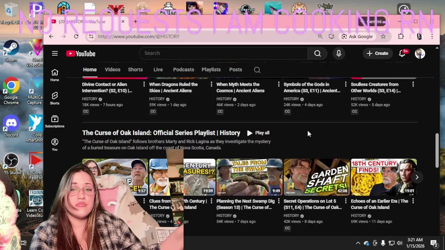445x250 pixels.
Task: Open the Divine Contact or Alien Intervention video title
Action: click(x=107, y=87)
